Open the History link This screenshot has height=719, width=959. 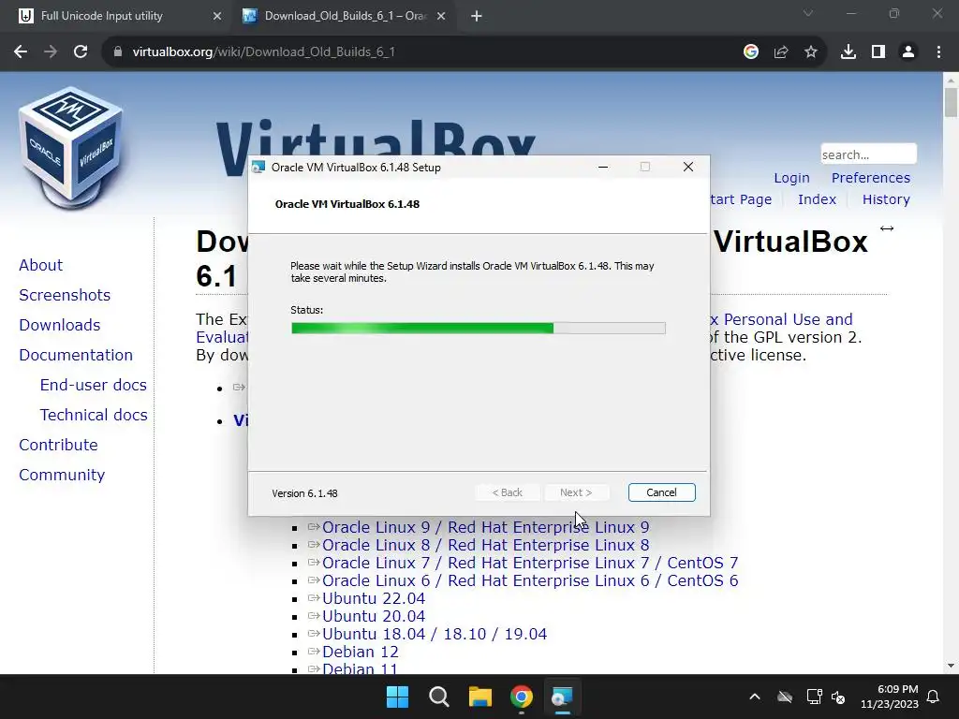click(886, 199)
